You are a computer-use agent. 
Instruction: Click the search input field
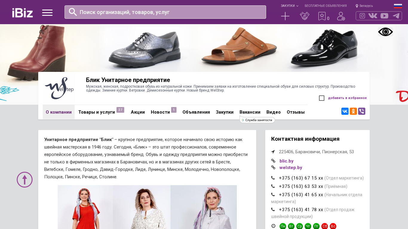165,12
